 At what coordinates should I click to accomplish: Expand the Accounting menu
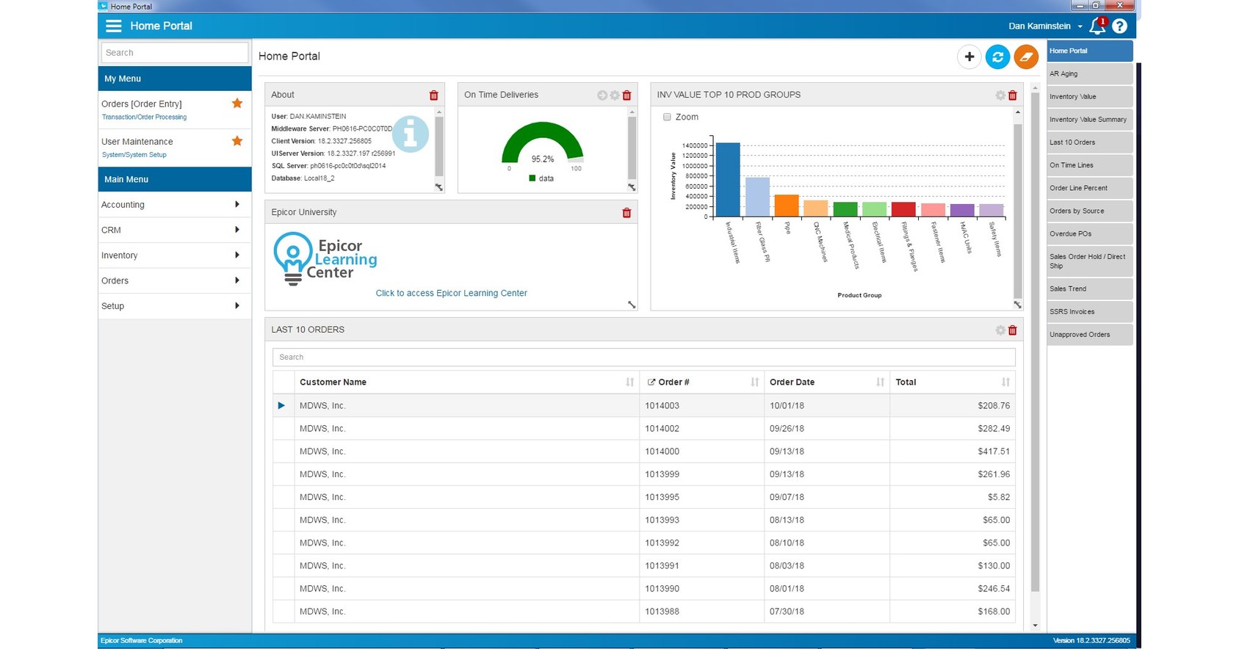pyautogui.click(x=175, y=205)
